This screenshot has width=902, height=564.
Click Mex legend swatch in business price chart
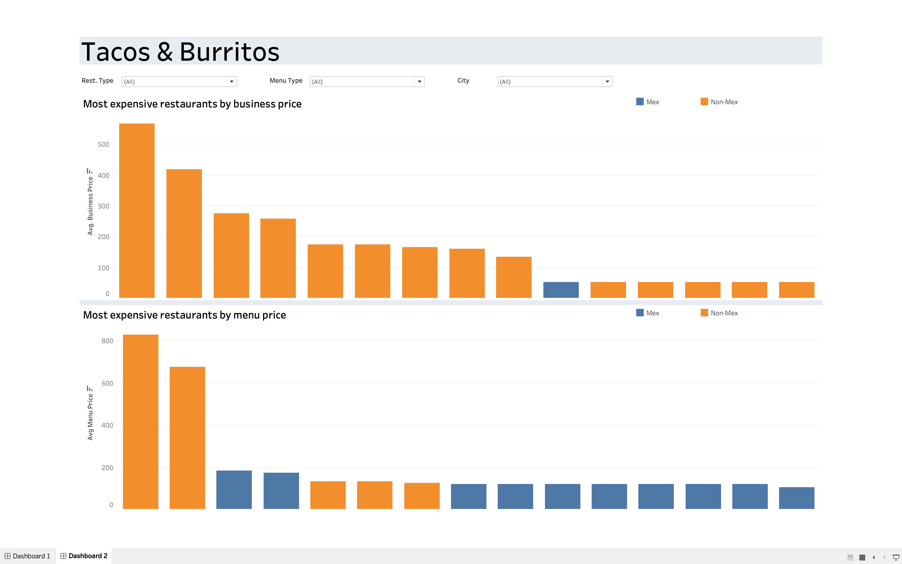click(x=640, y=102)
